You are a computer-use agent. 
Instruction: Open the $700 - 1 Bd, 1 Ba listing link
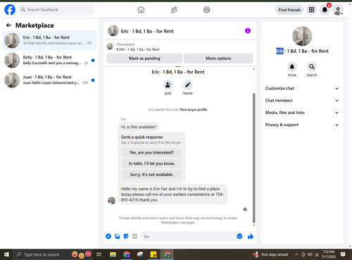tap(138, 49)
